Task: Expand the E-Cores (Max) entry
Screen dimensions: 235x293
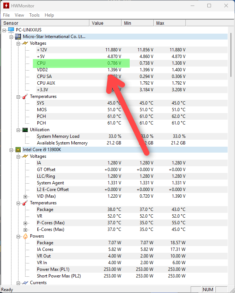Action: pos(25,230)
